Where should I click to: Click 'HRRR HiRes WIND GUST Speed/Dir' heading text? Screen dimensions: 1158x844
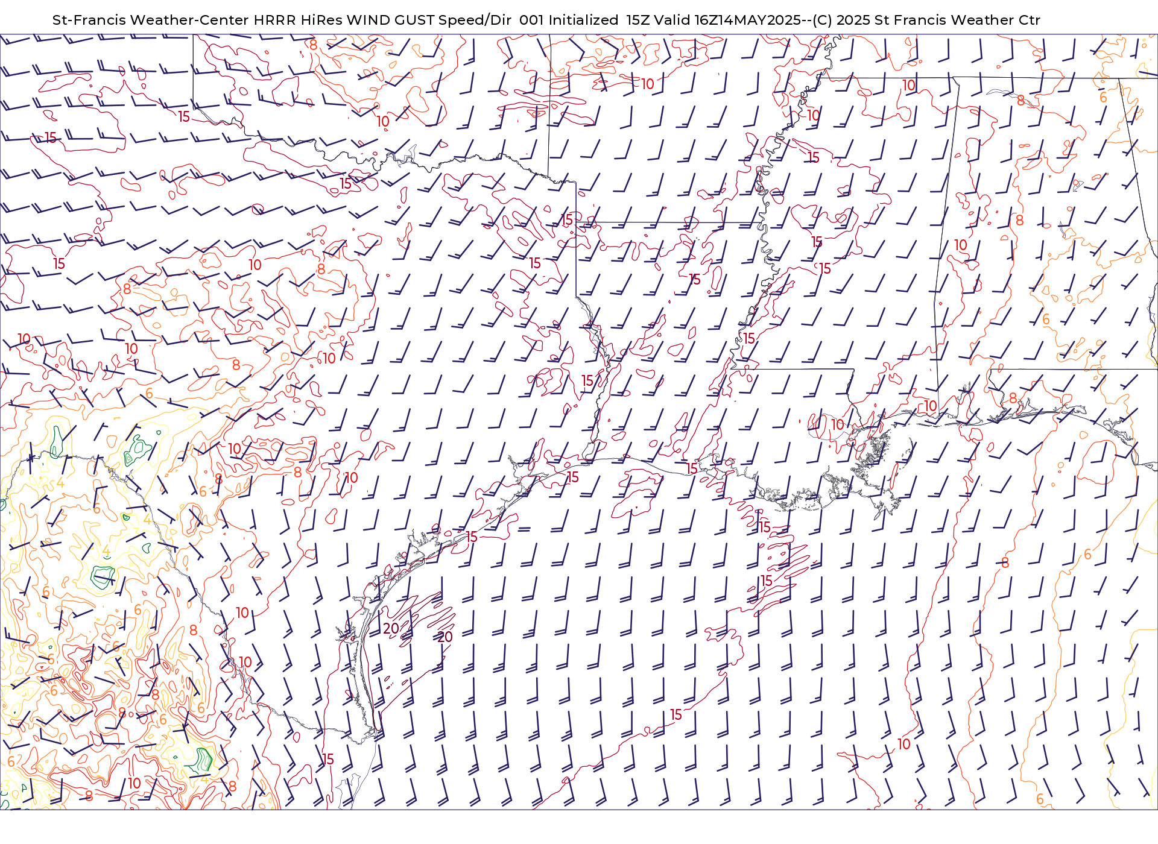[x=382, y=20]
